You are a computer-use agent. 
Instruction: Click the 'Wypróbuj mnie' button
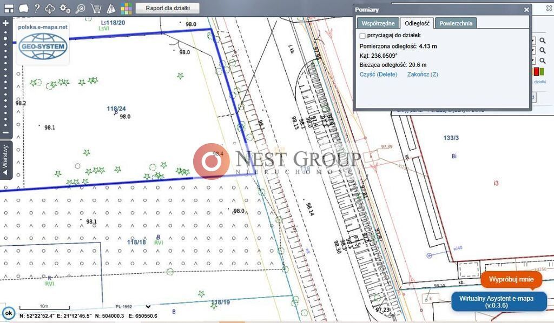pyautogui.click(x=511, y=279)
